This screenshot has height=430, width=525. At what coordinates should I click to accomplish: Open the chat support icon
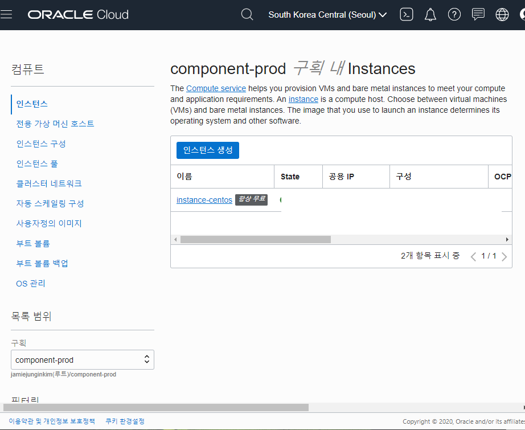tap(478, 14)
